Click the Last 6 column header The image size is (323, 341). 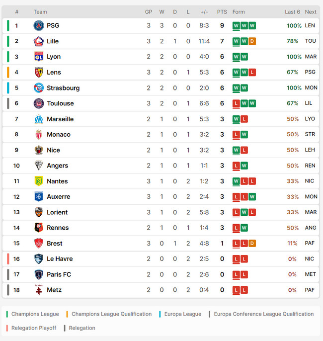point(292,12)
